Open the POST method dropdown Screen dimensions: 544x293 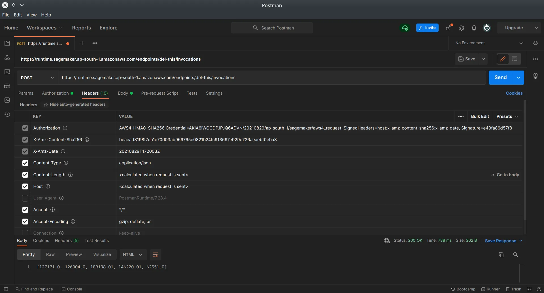[x=37, y=78]
